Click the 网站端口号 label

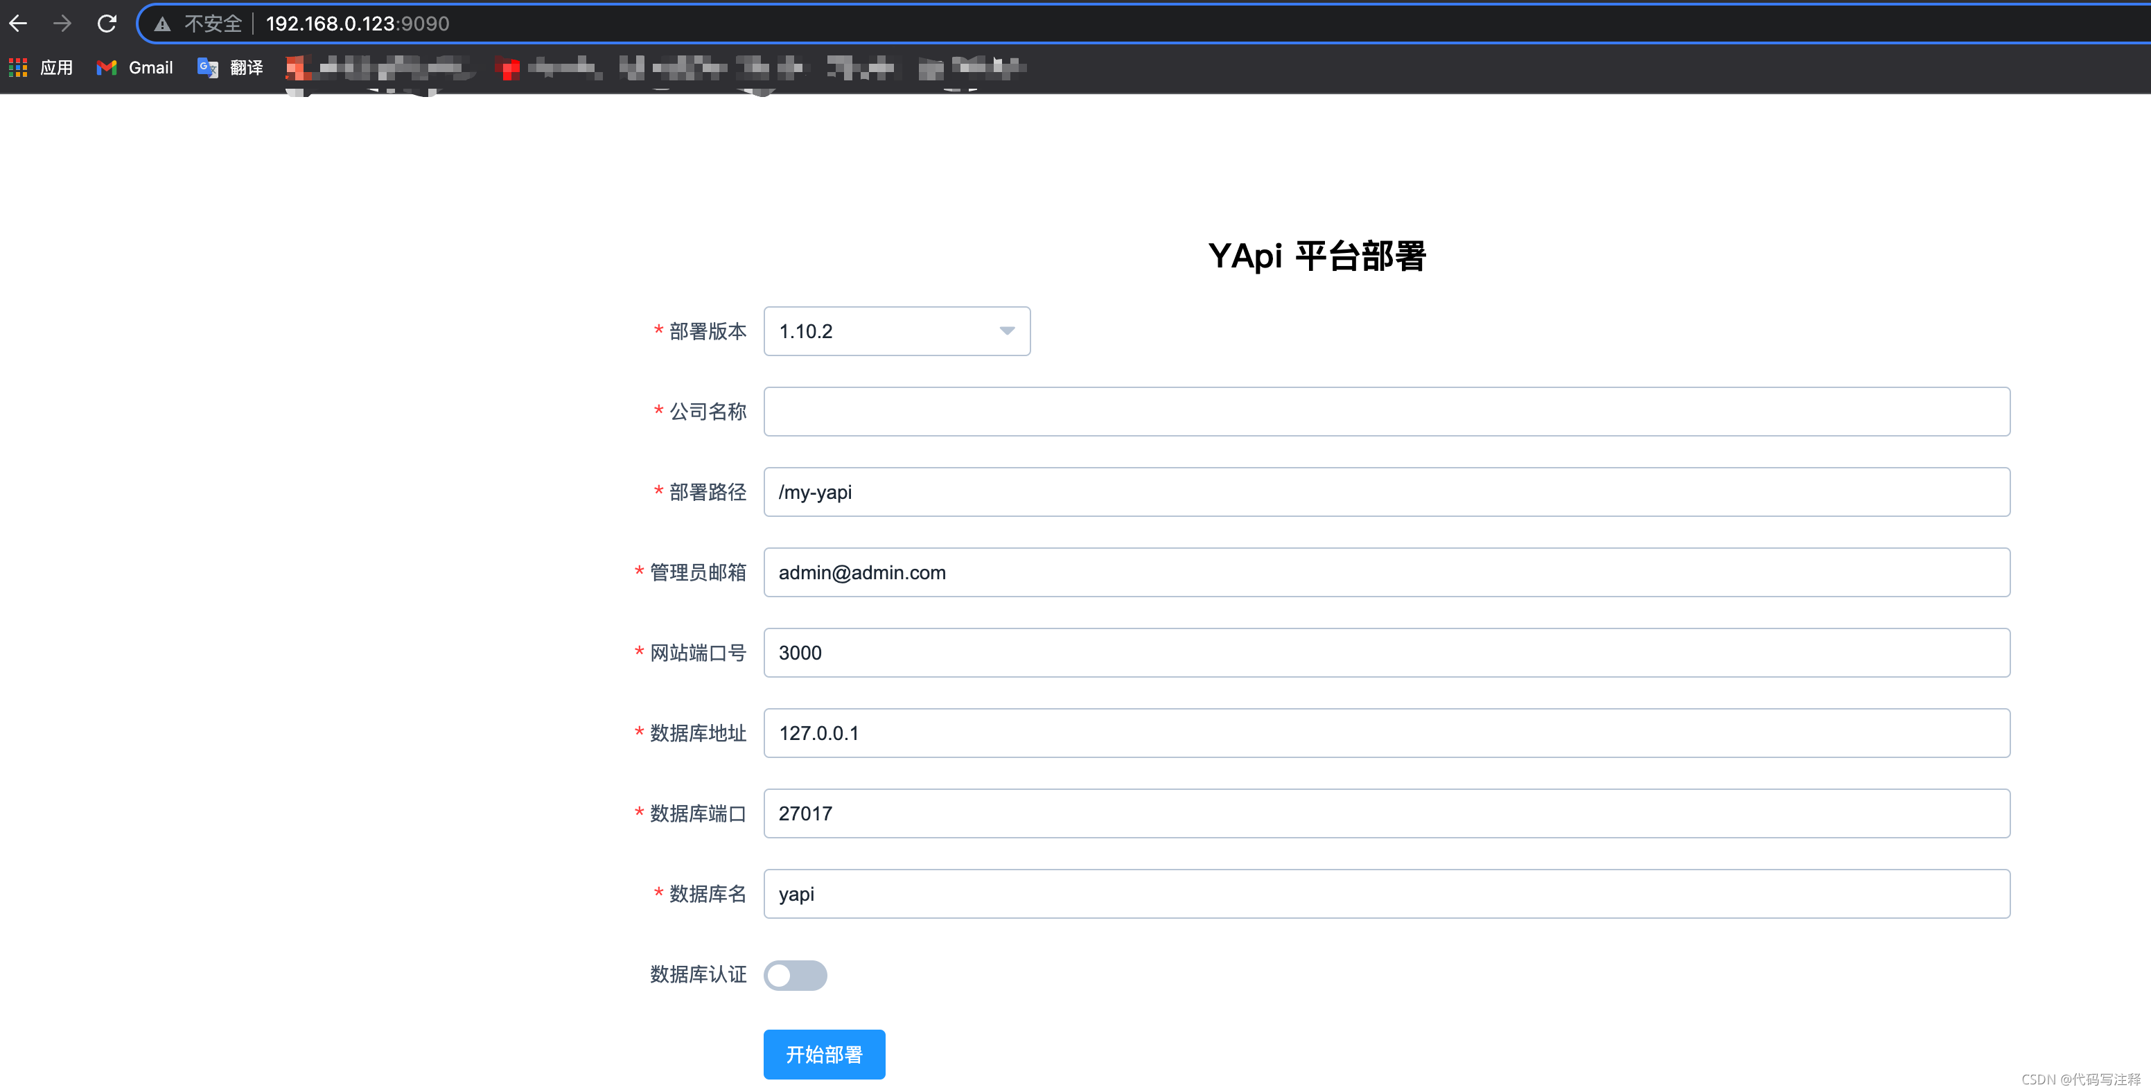click(698, 653)
